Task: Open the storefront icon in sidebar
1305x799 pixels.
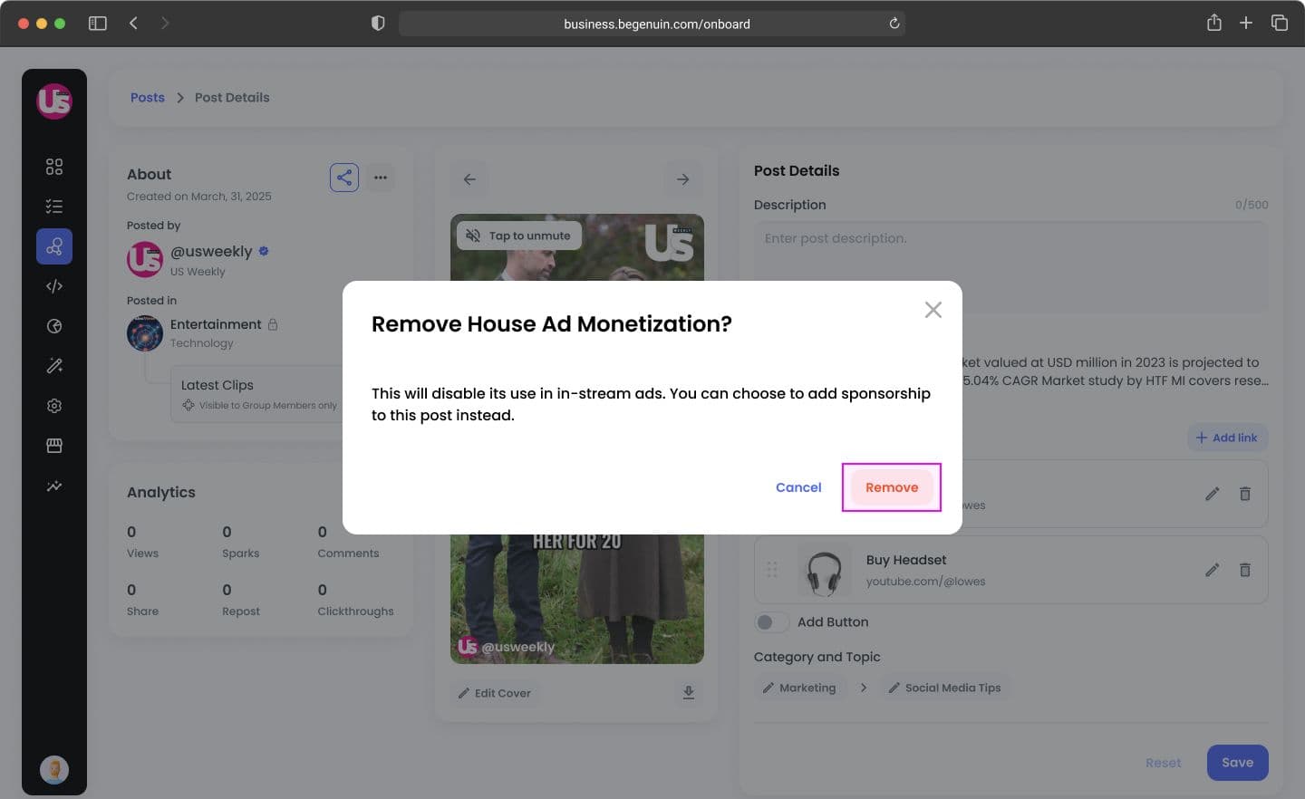Action: click(x=54, y=446)
